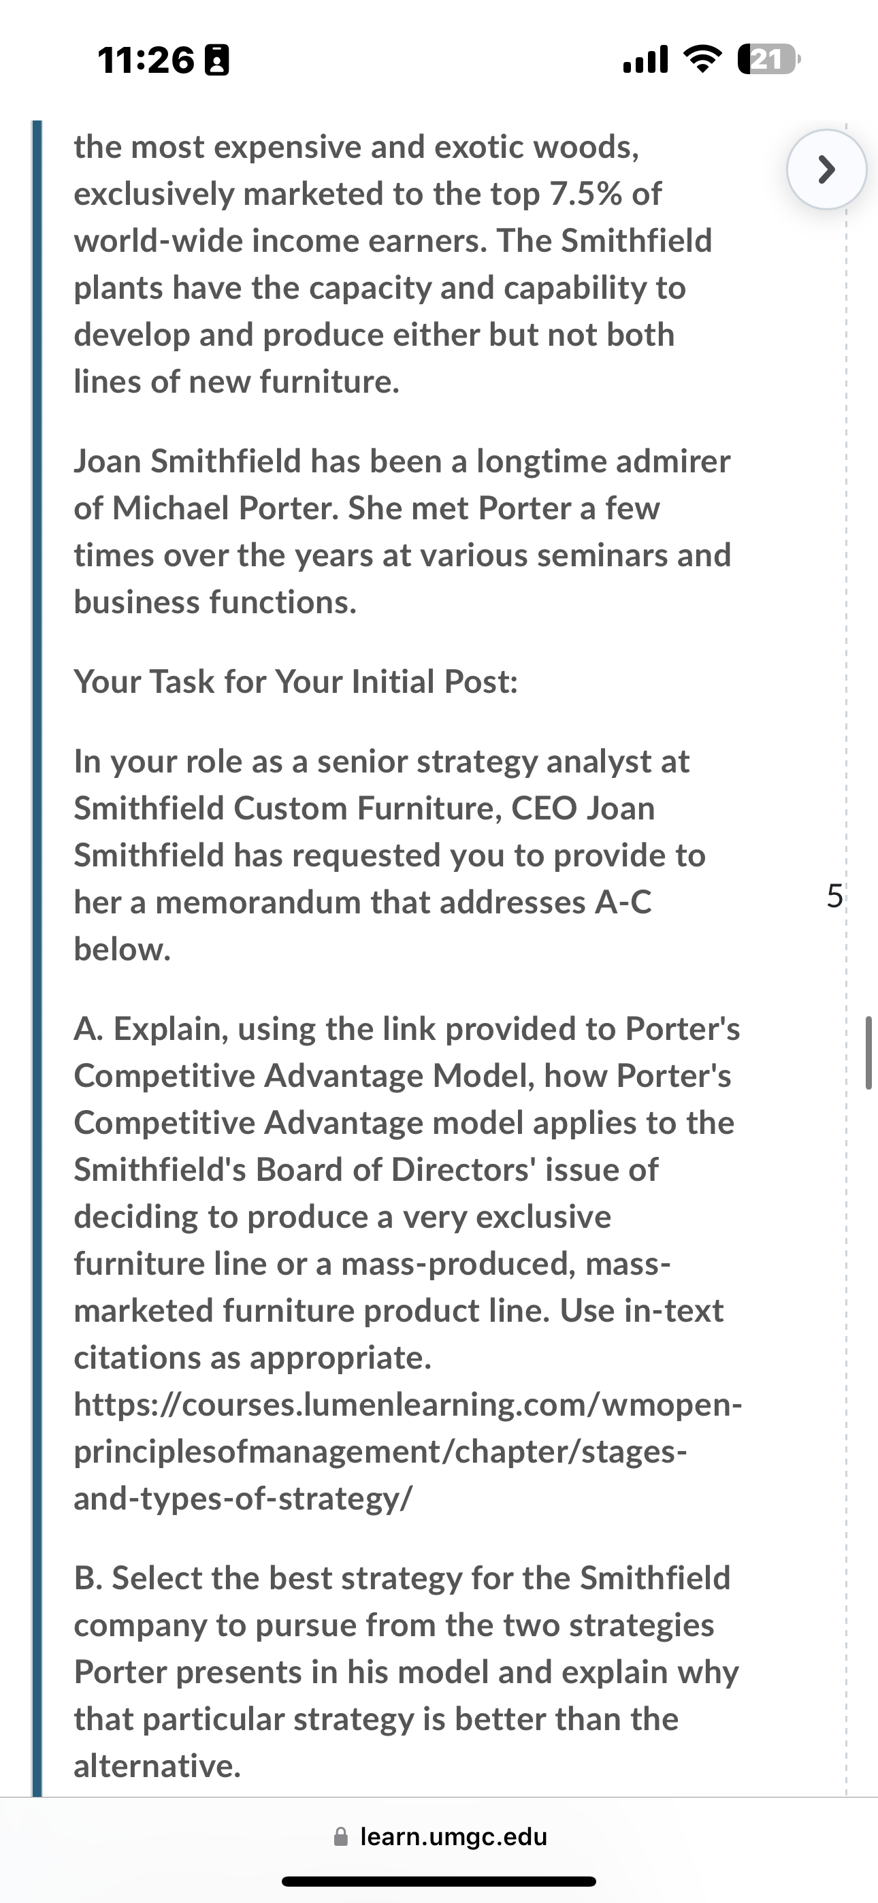The height and width of the screenshot is (1903, 878).
Task: Tap the Wi-Fi status icon
Action: [x=703, y=59]
